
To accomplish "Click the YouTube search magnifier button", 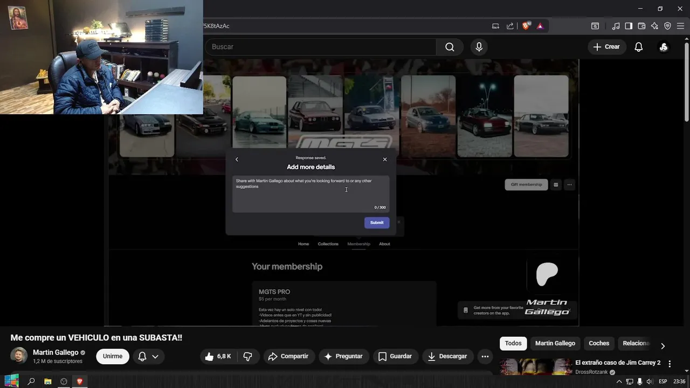I will click(450, 47).
